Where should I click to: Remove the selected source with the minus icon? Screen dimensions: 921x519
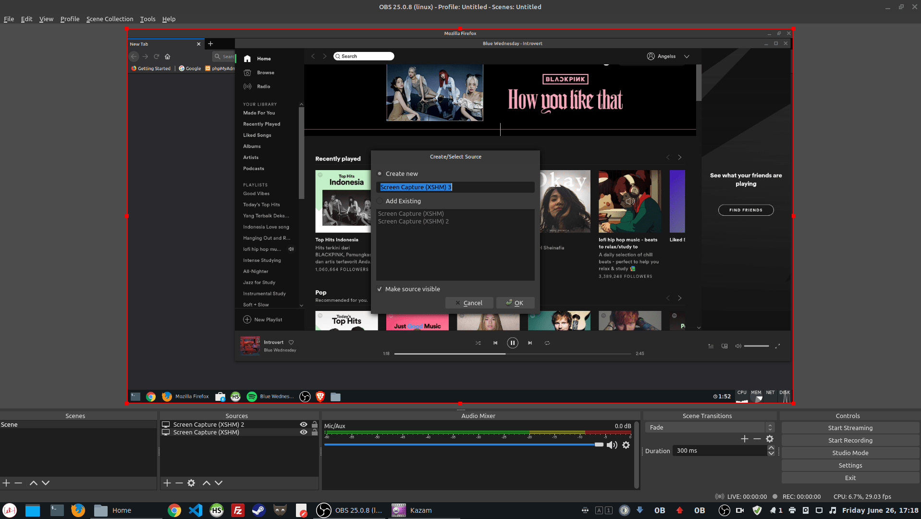(179, 483)
